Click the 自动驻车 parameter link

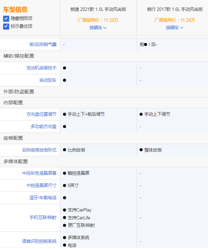[x=48, y=80]
